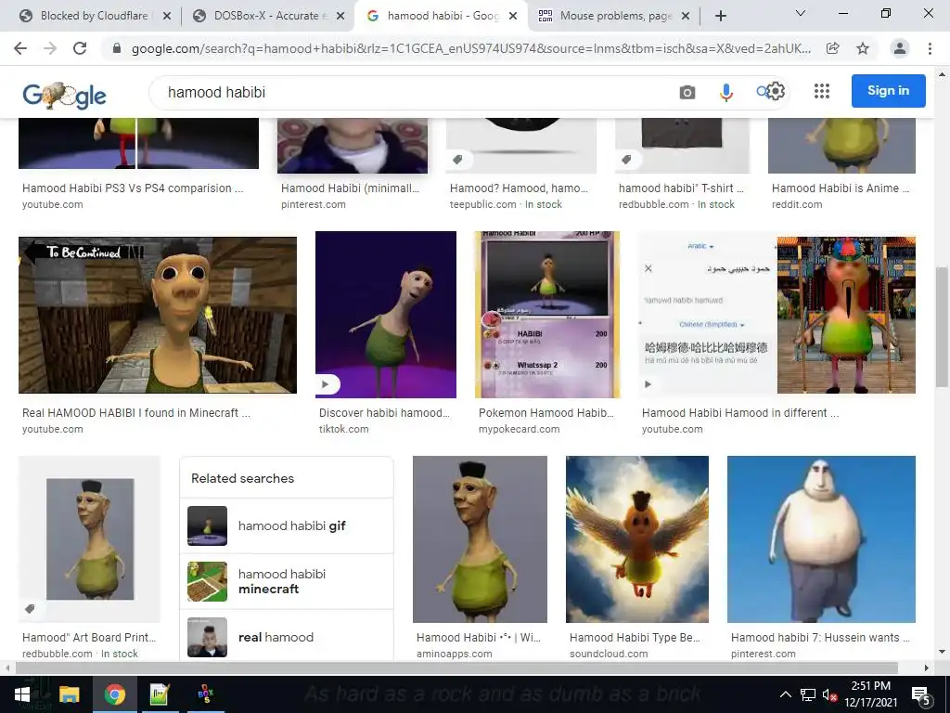Open the Windows Start menu
The image size is (950, 713).
[22, 694]
